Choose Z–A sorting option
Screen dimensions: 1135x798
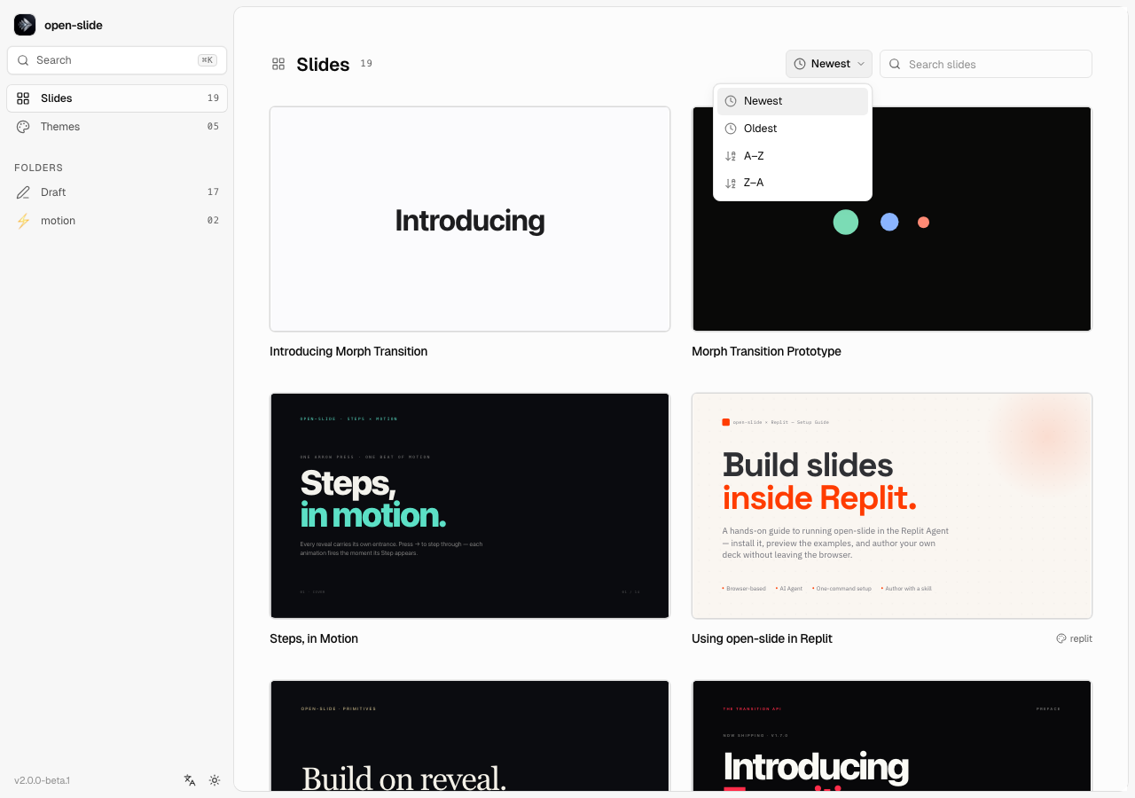793,183
